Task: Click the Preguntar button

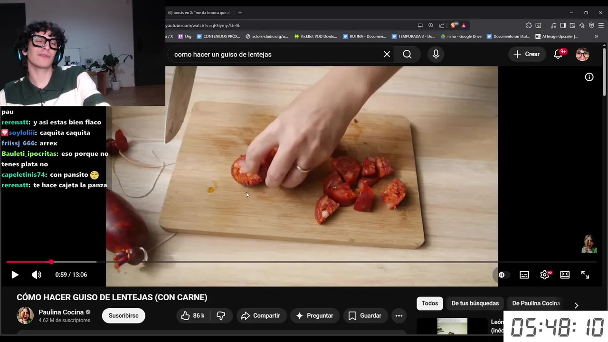Action: click(x=314, y=315)
